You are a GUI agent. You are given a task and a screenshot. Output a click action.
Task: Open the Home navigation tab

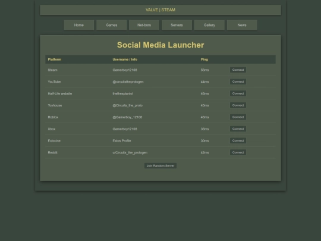(79, 25)
